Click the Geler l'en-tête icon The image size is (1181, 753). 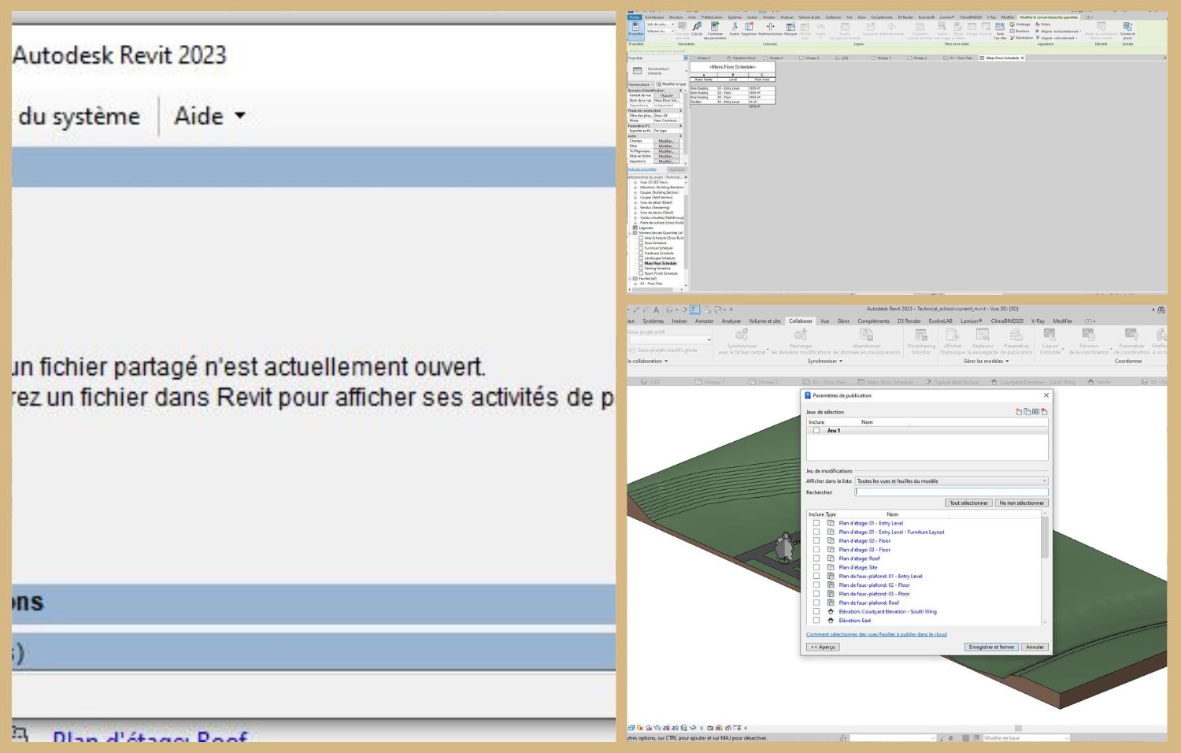[x=1000, y=30]
